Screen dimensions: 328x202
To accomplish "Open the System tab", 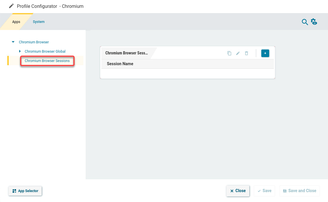I will pyautogui.click(x=39, y=22).
